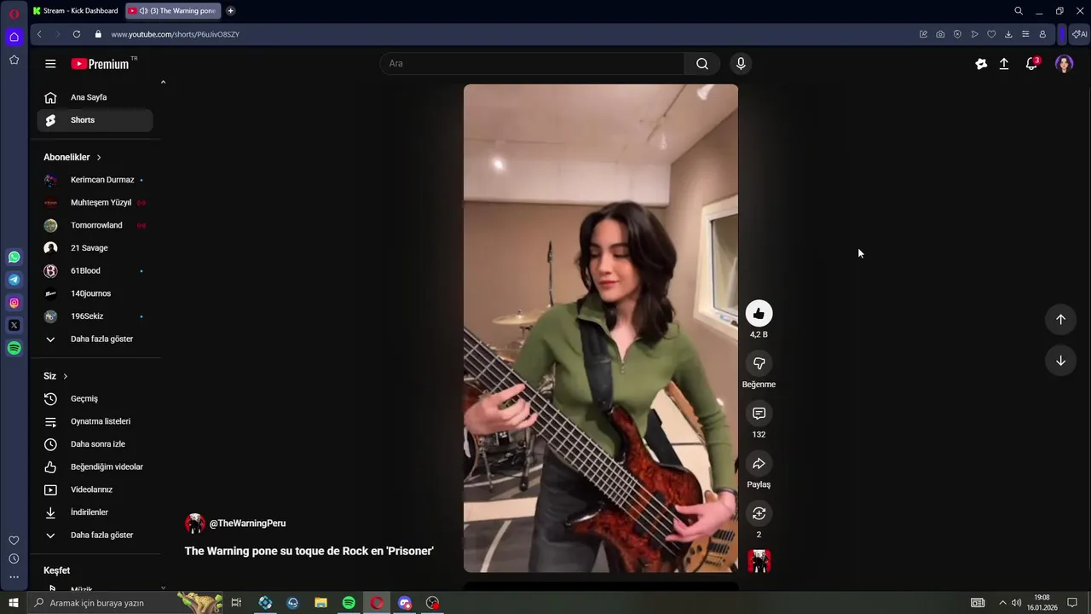Viewport: 1091px width, 614px height.
Task: Open the sound source thumbnail below remix
Action: pyautogui.click(x=759, y=561)
